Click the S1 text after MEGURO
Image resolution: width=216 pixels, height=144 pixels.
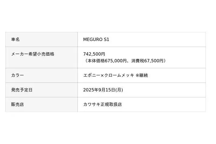click(106, 39)
